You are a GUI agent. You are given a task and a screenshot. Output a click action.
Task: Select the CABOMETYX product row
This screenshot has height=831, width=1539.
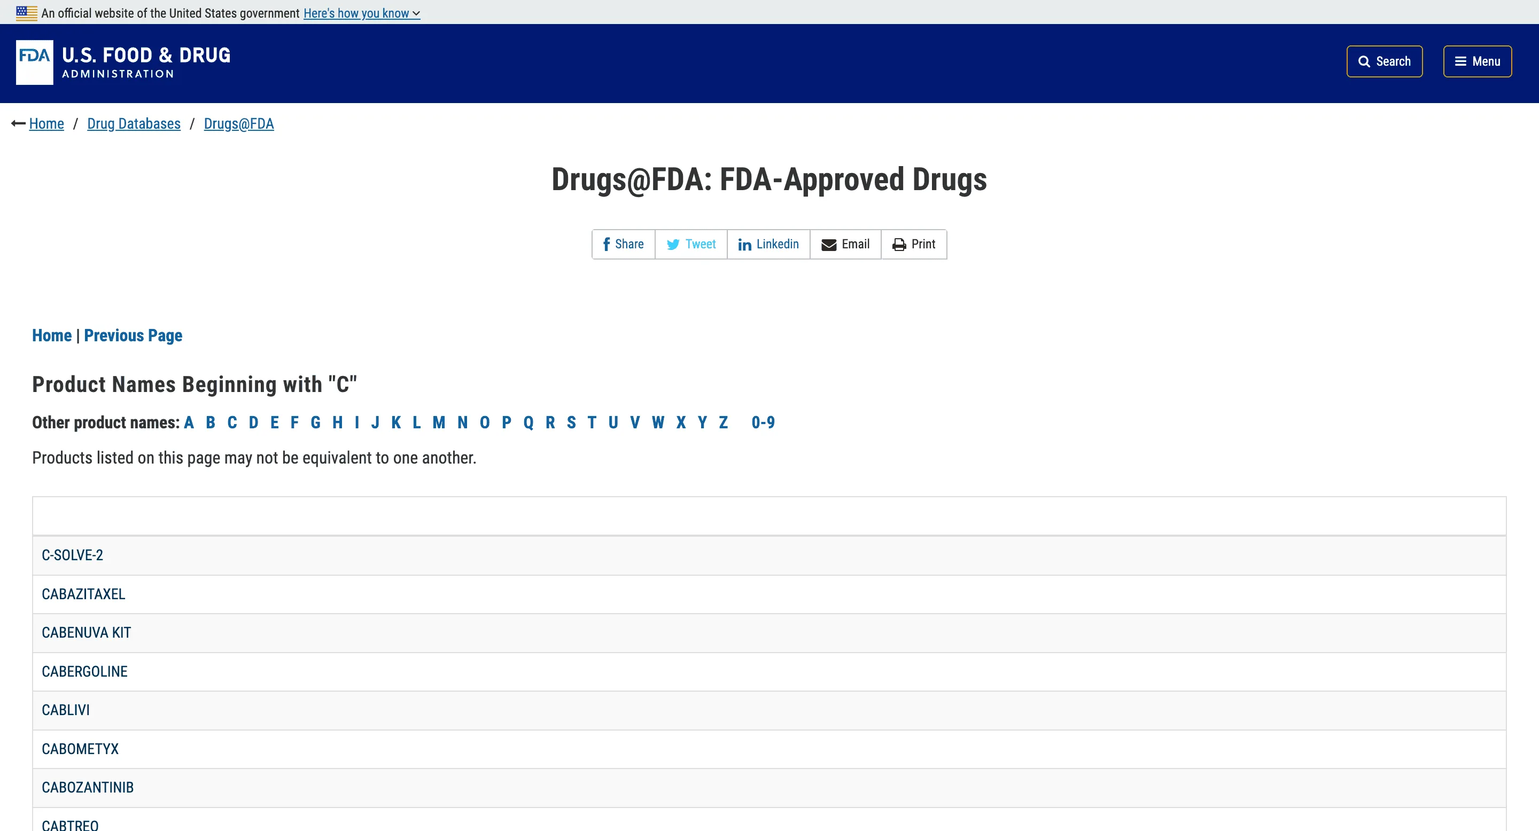tap(80, 749)
